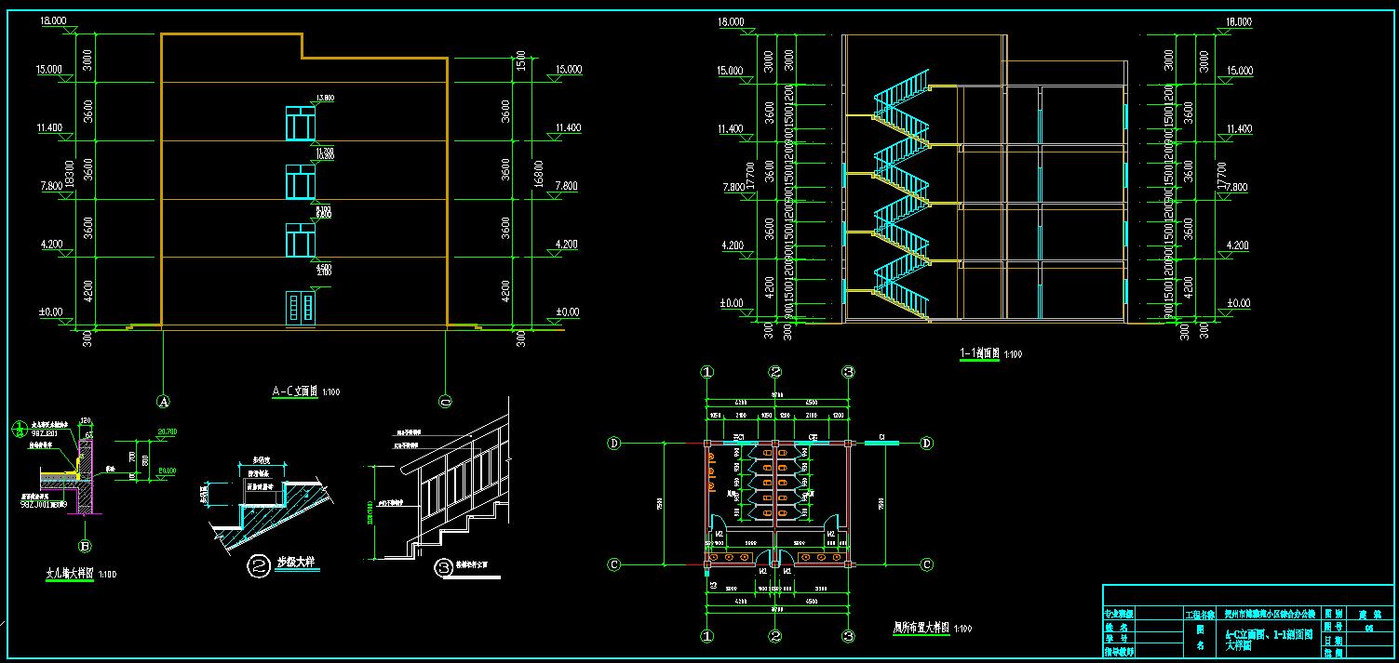Click axis bubble B under parapet detail
This screenshot has height=663, width=1399.
click(x=85, y=547)
